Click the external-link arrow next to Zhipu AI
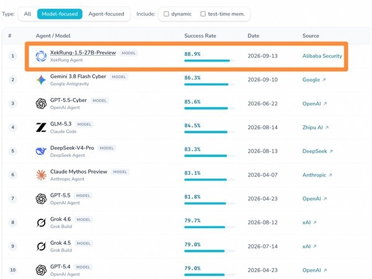 (x=327, y=127)
